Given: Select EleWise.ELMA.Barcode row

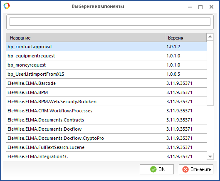Looking at the screenshot, I should [x=106, y=83].
